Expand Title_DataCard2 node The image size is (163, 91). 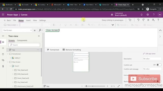(13, 70)
